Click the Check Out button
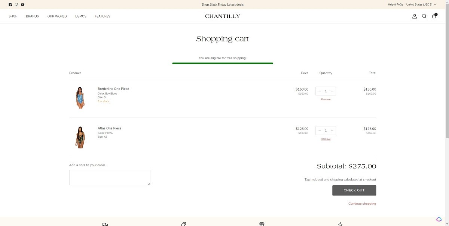The height and width of the screenshot is (226, 449). (x=354, y=190)
